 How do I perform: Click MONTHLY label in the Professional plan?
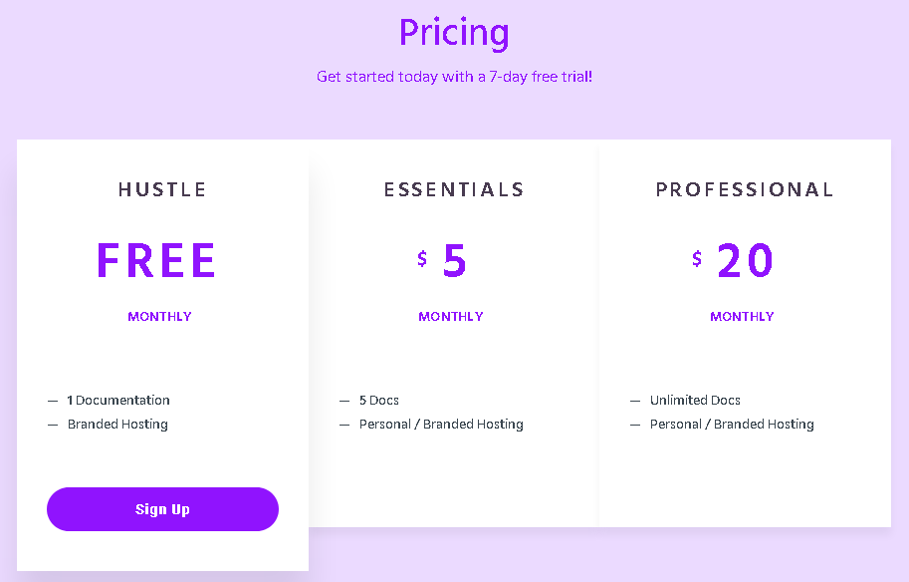click(742, 317)
